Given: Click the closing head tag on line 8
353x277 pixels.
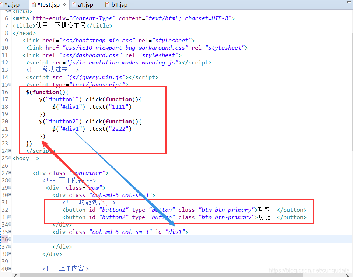Looking at the screenshot, I should pyautogui.click(x=24, y=33).
